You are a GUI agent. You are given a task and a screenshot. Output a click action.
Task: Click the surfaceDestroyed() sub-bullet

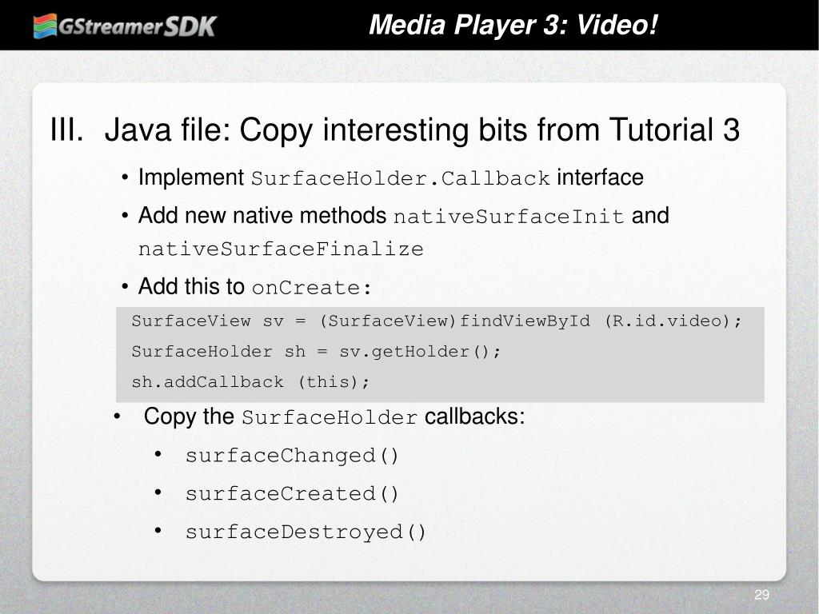point(306,532)
